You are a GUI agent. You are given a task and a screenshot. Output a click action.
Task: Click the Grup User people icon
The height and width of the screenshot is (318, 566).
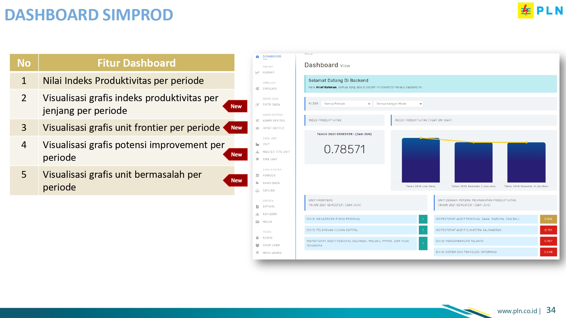point(257,245)
